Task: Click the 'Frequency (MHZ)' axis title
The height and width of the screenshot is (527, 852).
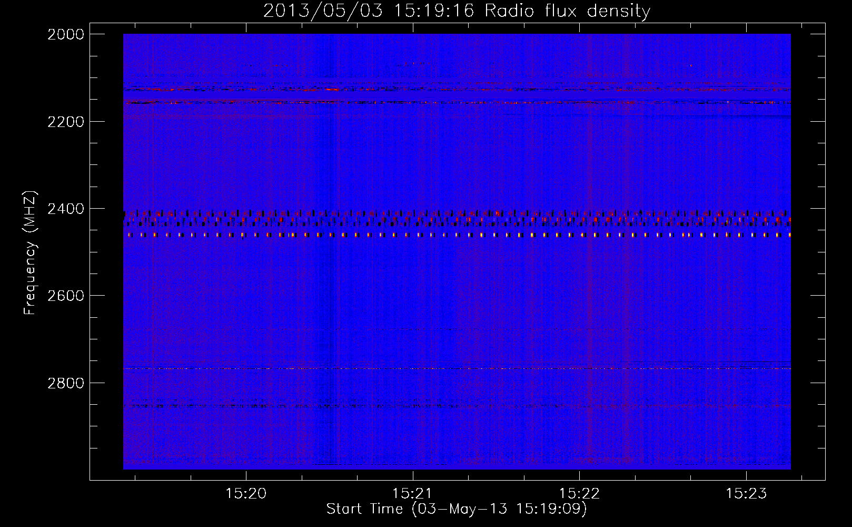Action: [x=31, y=253]
